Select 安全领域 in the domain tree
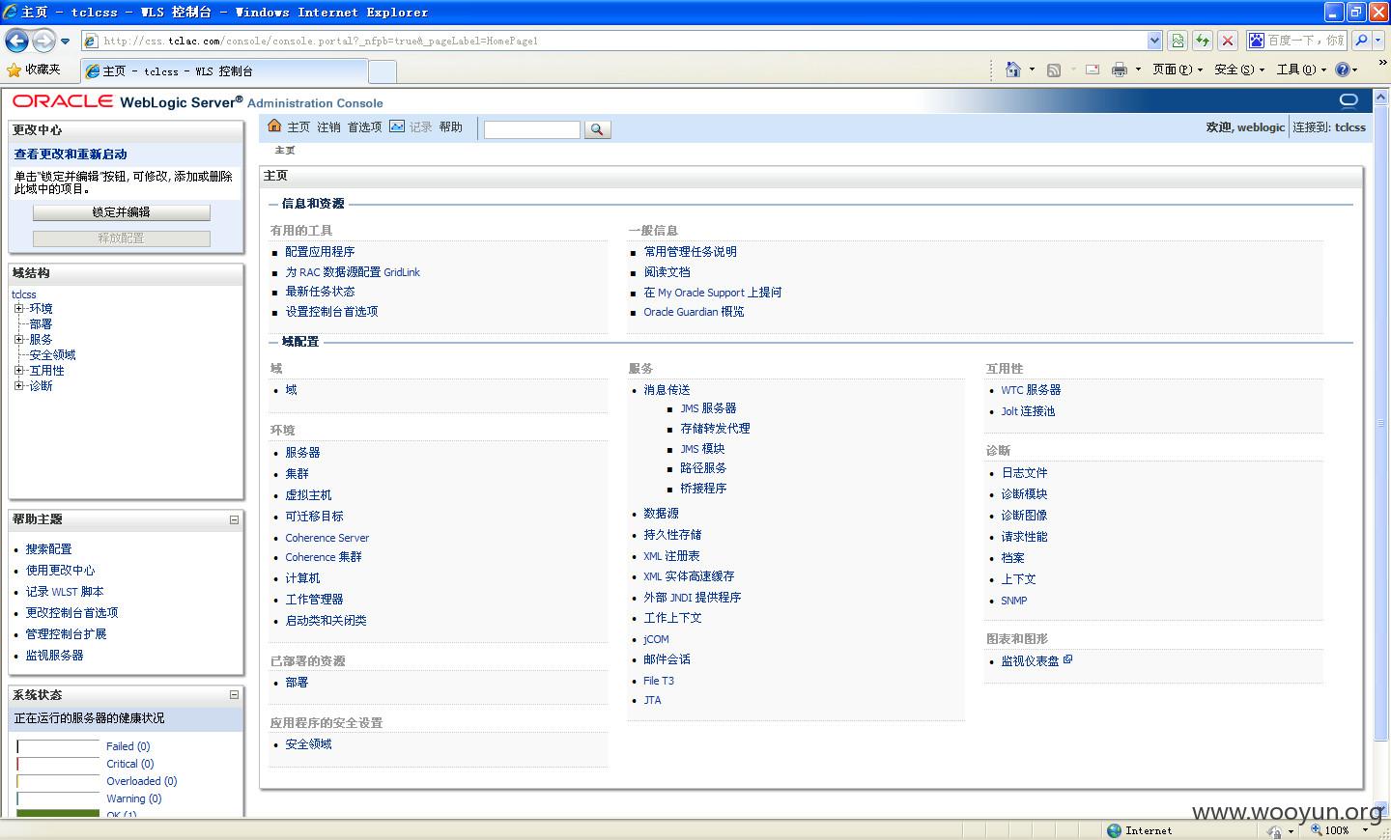 point(52,355)
